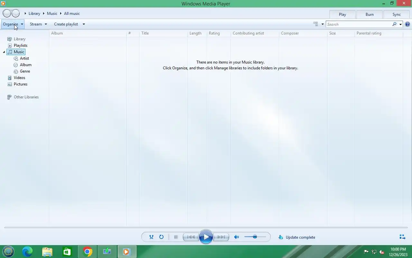412x258 pixels.
Task: Click Create playlist button
Action: point(66,24)
